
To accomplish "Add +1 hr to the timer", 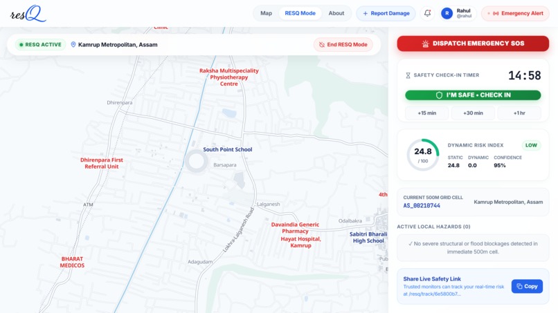I will point(519,113).
